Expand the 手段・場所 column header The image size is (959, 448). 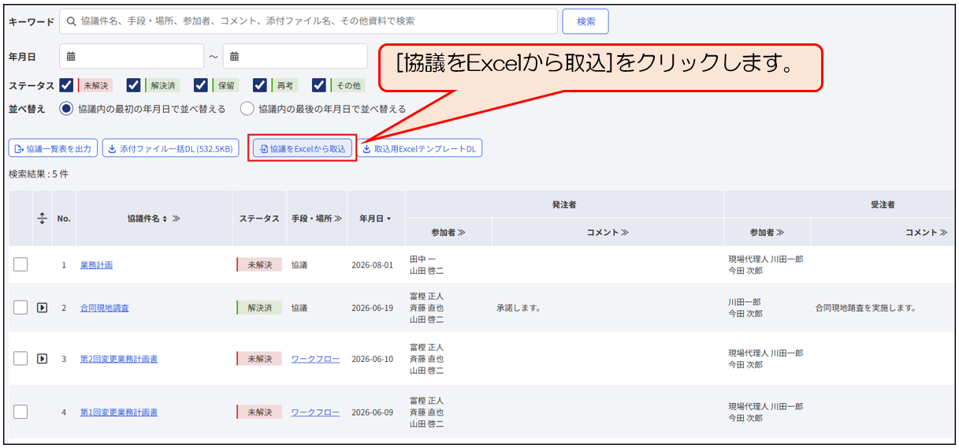316,218
